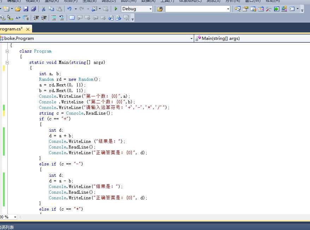This screenshot has height=230, width=310.
Task: Click the Clear All Bookmarks icon
Action: 126,18
